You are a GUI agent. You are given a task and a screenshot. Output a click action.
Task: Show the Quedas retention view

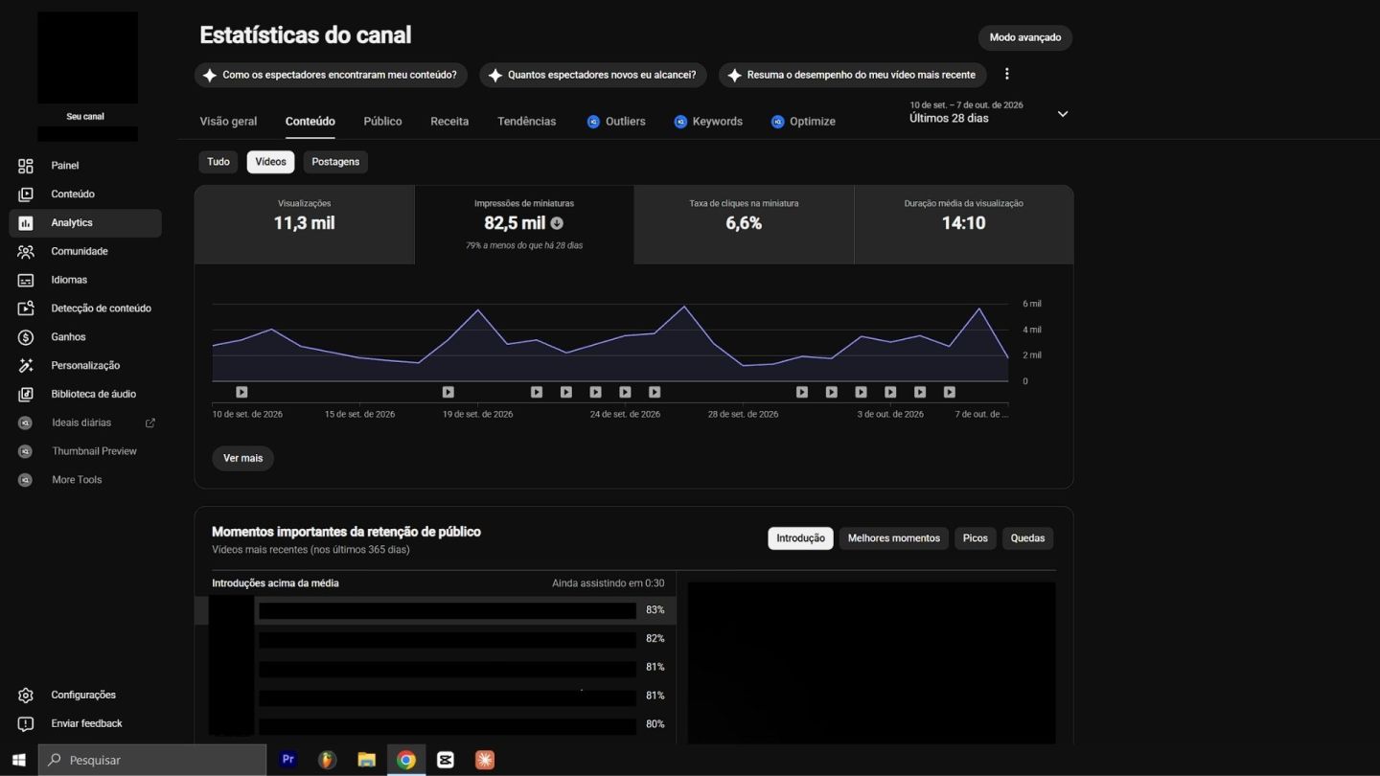coord(1027,538)
